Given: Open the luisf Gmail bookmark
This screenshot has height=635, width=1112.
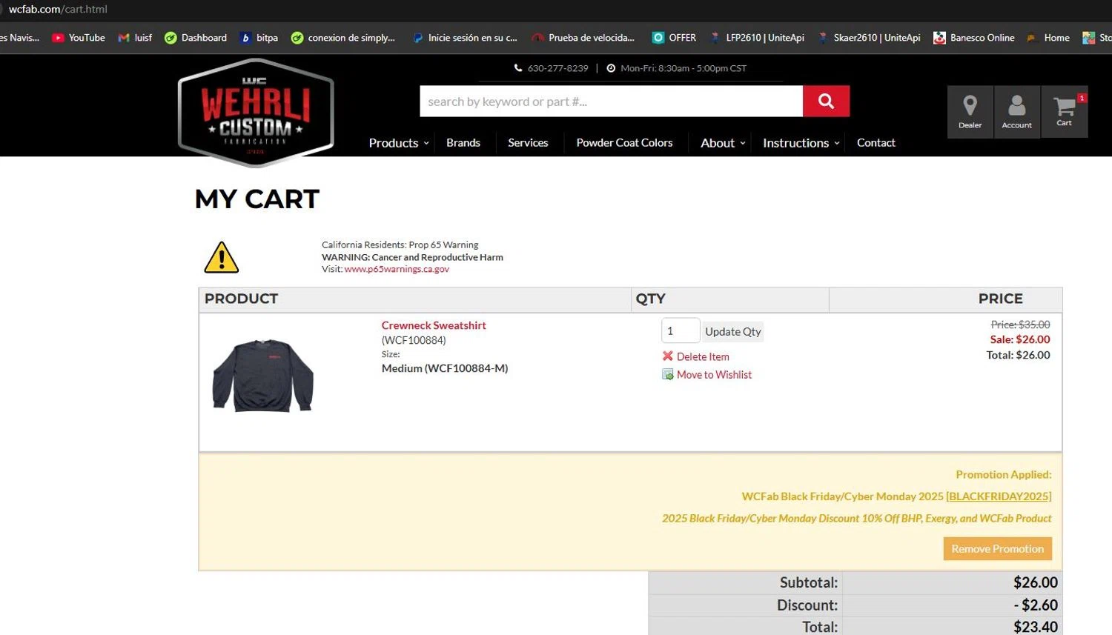Looking at the screenshot, I should coord(135,38).
